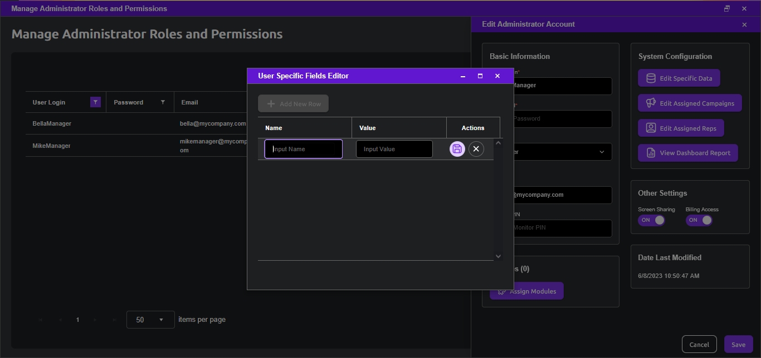The width and height of the screenshot is (761, 358).
Task: Click the Password column filter icon
Action: coord(163,102)
